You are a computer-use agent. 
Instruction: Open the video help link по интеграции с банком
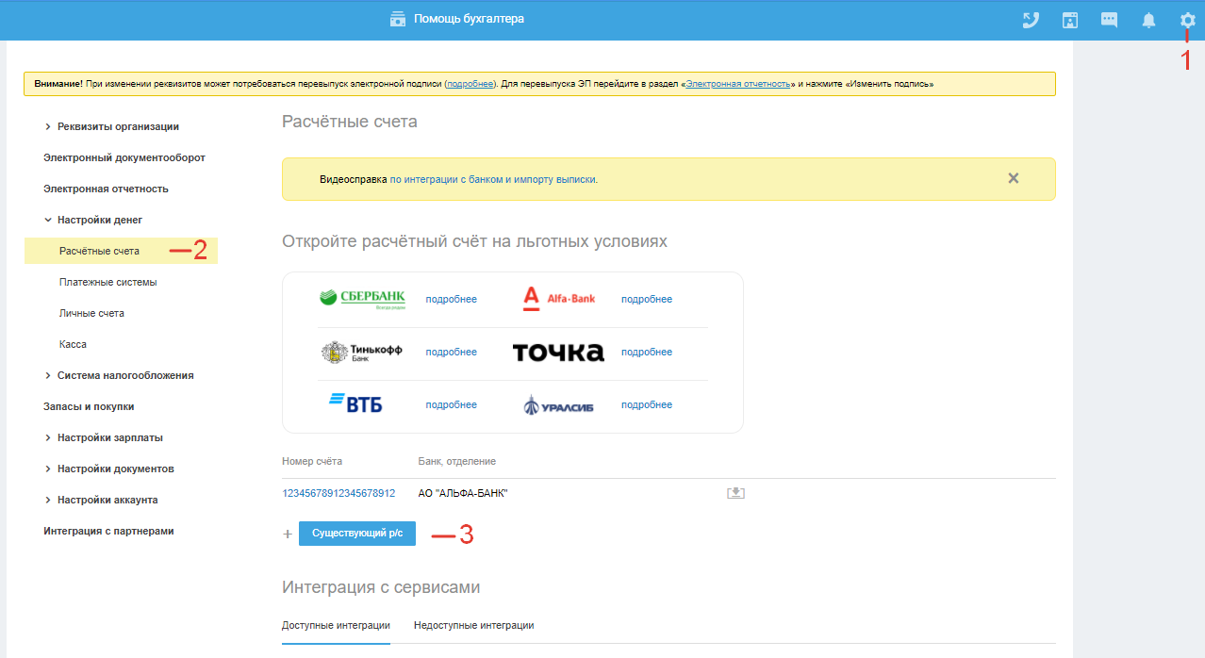click(493, 179)
